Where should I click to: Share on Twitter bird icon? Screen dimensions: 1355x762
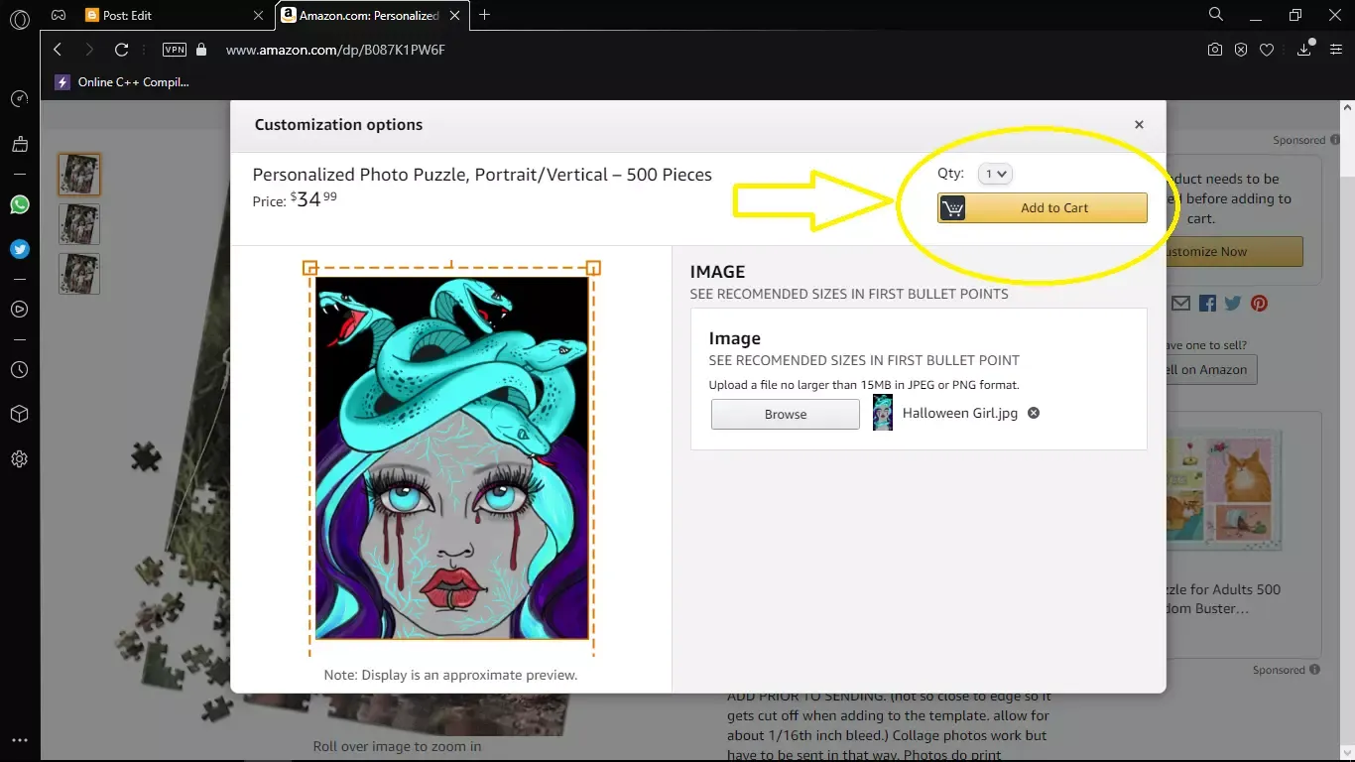coord(1233,304)
